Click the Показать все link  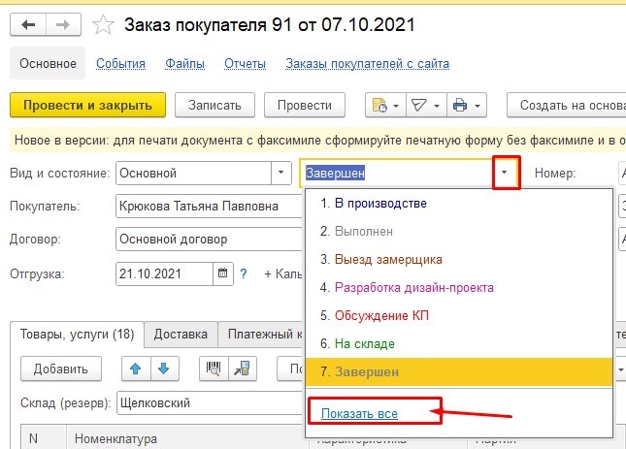coord(359,413)
